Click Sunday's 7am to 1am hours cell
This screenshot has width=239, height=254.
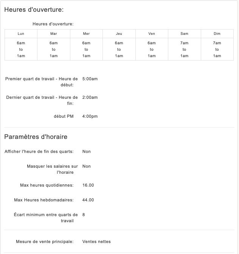pyautogui.click(x=217, y=50)
